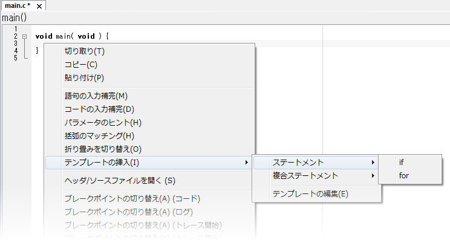Expand the ステートメント submenu

(316, 163)
